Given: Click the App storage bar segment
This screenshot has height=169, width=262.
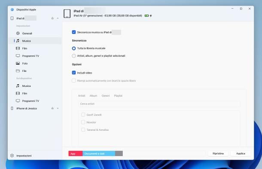Looking at the screenshot, I should pos(76,154).
